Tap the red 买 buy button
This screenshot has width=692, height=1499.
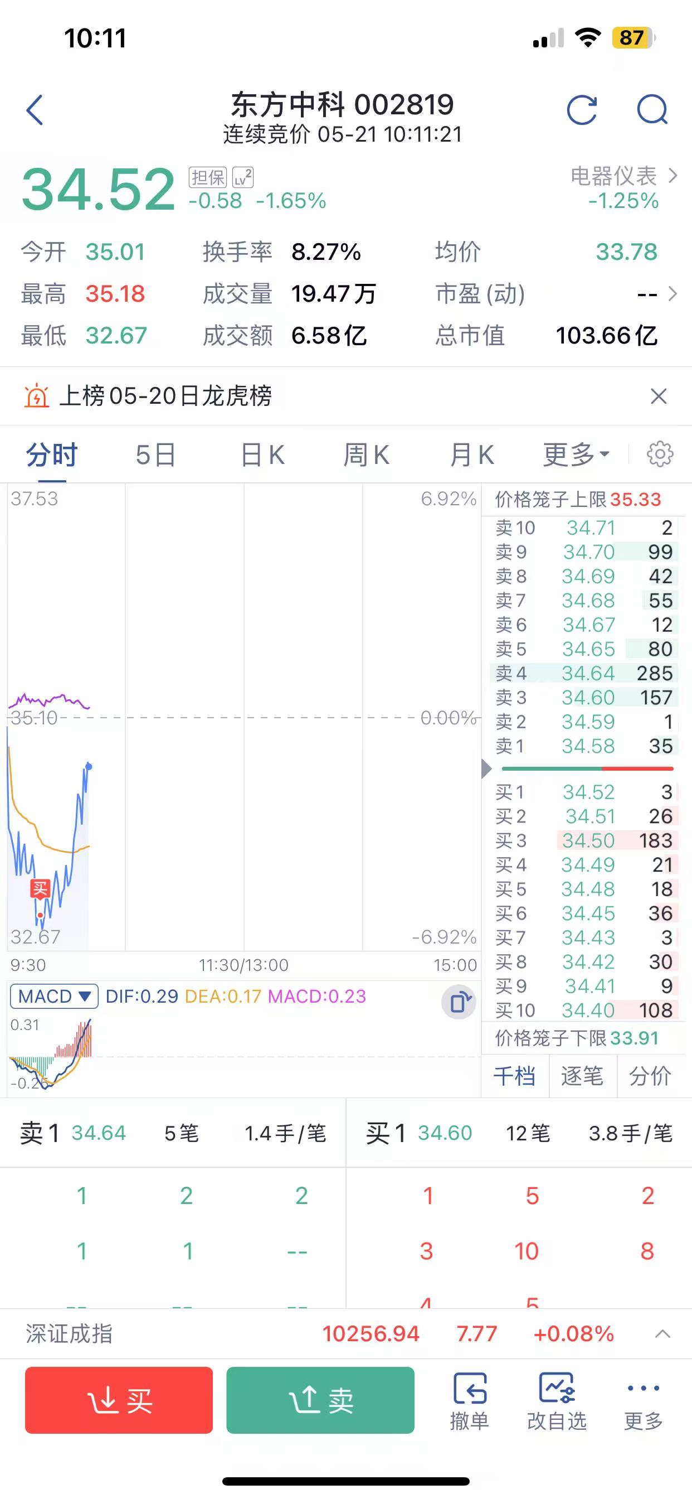coord(119,1400)
